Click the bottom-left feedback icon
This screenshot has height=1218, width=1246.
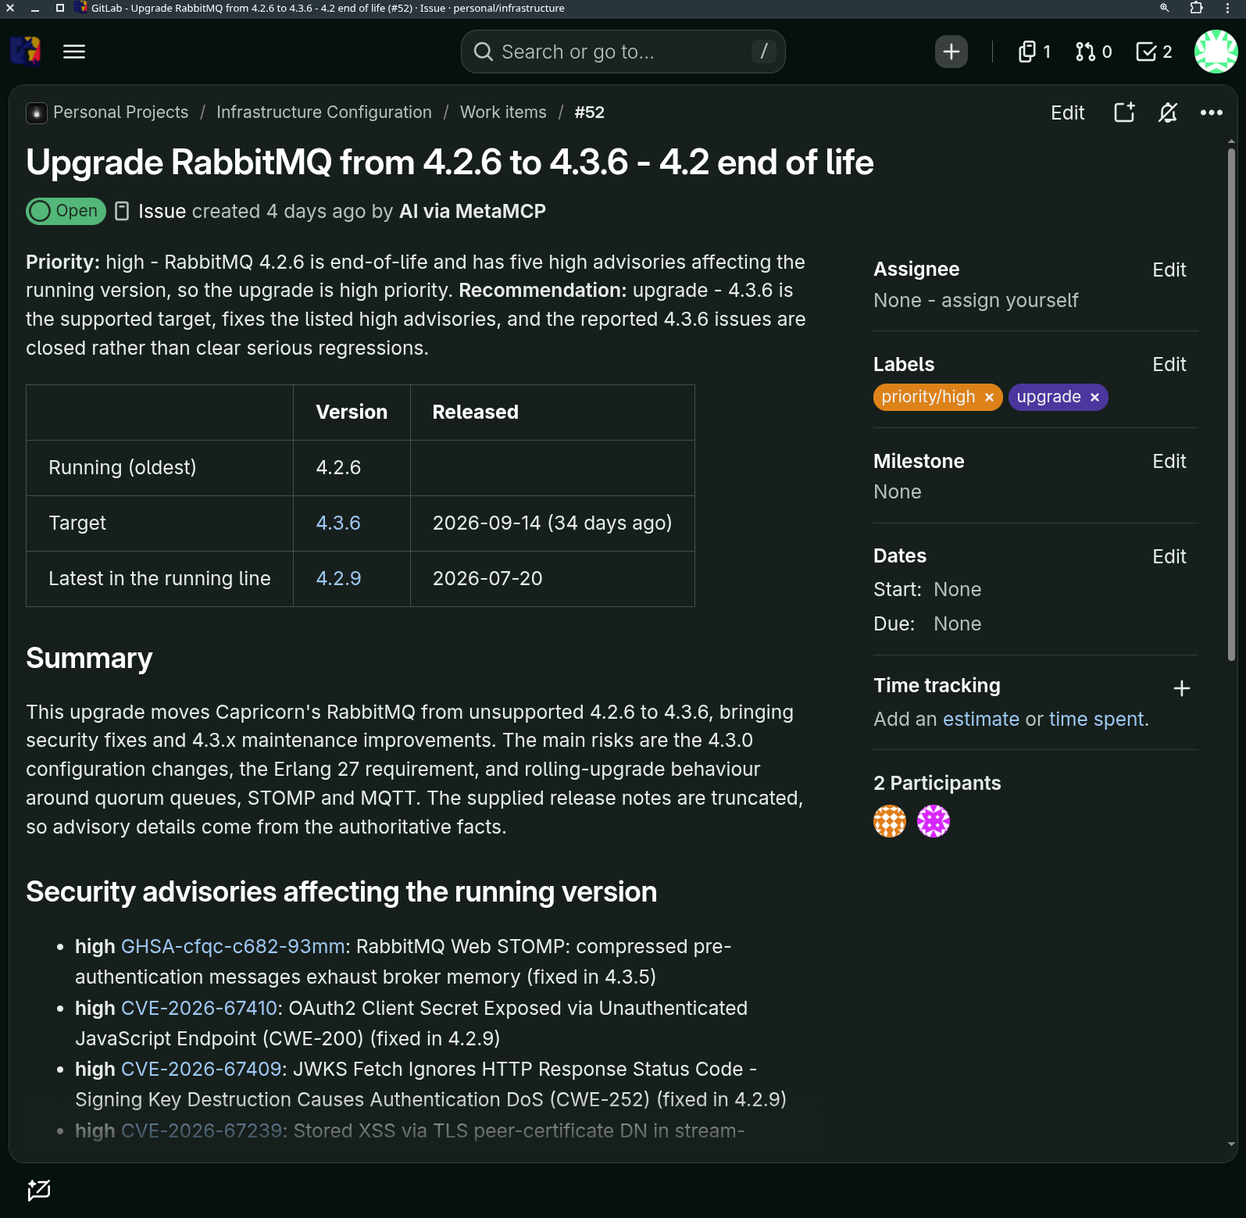(39, 1190)
